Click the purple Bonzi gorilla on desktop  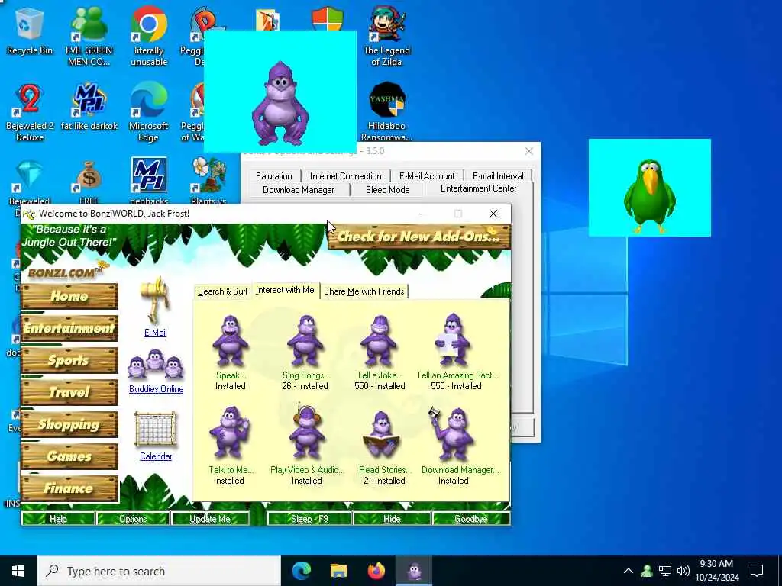pyautogui.click(x=280, y=104)
